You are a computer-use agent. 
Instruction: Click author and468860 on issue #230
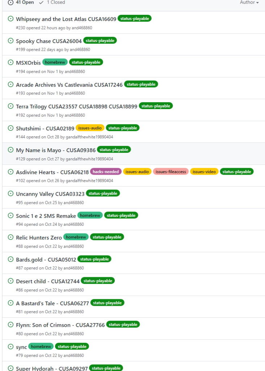coord(82,28)
